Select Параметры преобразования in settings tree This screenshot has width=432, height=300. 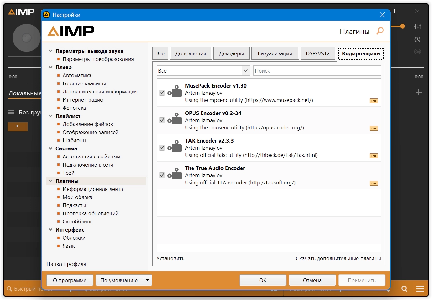point(98,59)
